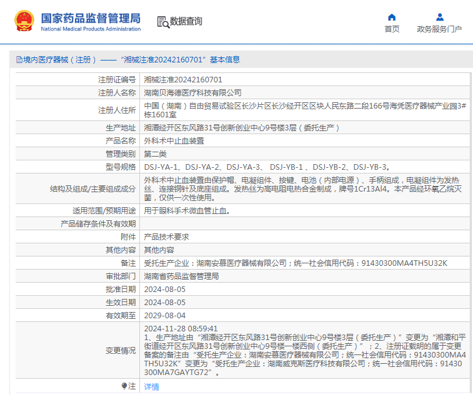Select registration number 湘械注准20242160701 value
The image size is (473, 395).
183,79
